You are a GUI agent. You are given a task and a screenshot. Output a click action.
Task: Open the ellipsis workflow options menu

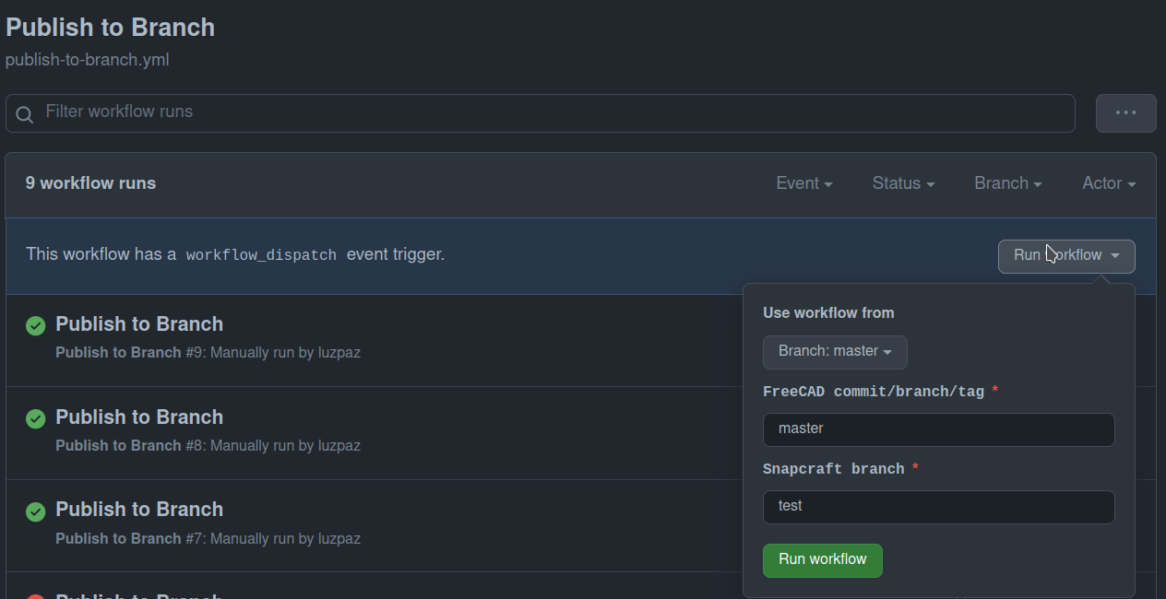click(x=1125, y=112)
